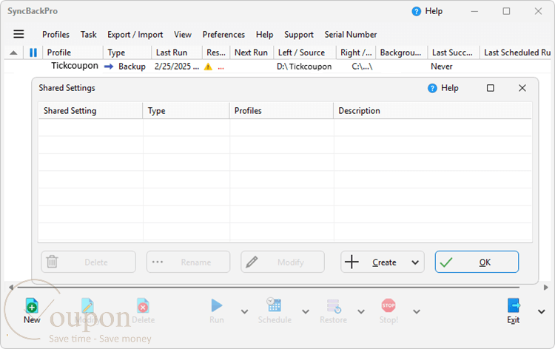Click the blue backup arrow icon
Image resolution: width=555 pixels, height=349 pixels.
[109, 67]
